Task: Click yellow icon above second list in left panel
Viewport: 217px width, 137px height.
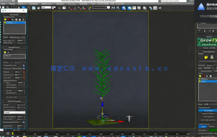Action: (5, 52)
